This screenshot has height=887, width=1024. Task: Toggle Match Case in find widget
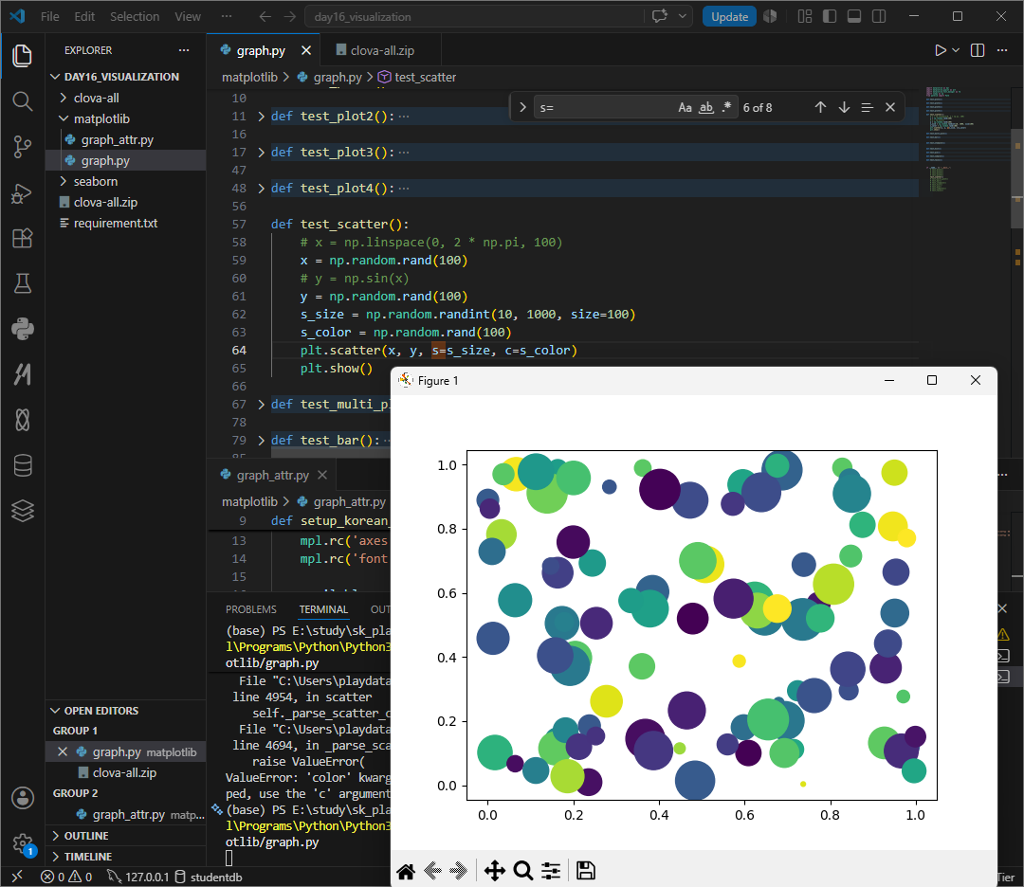tap(685, 107)
